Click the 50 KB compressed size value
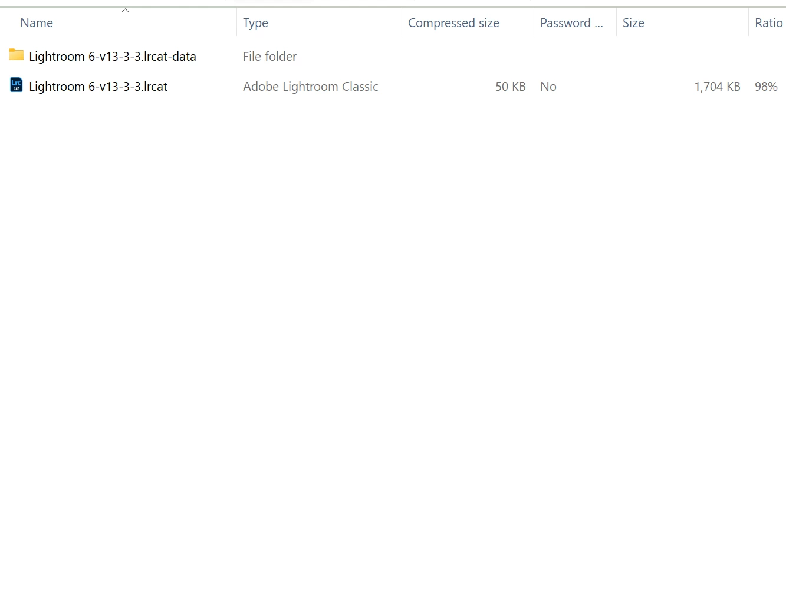Screen dimensions: 786x592 coord(510,87)
